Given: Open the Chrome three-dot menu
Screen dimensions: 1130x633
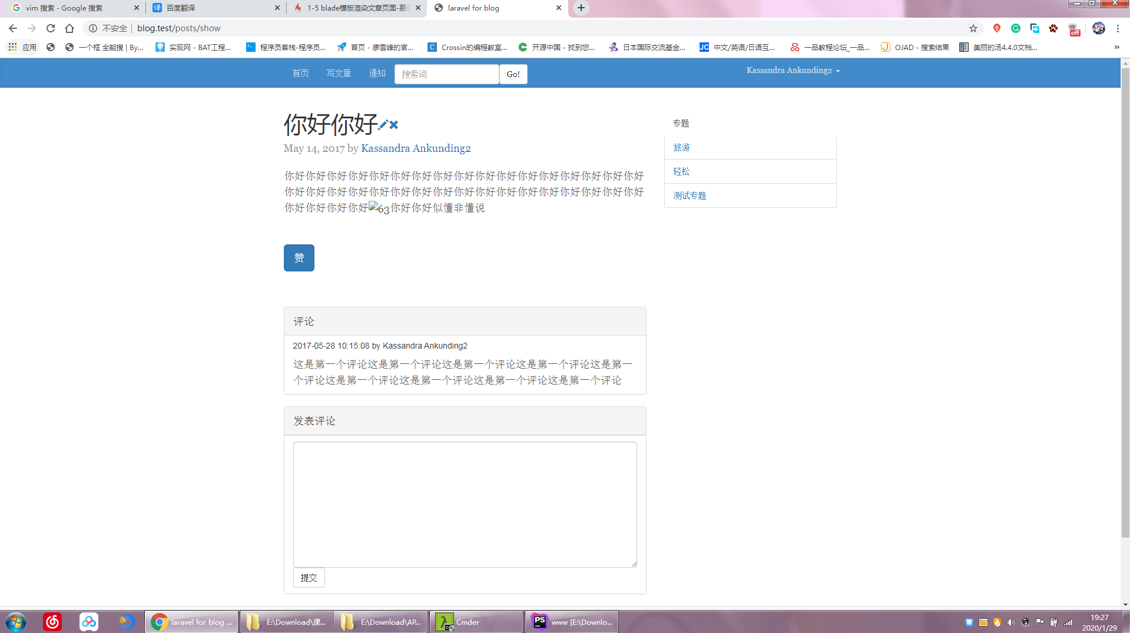Looking at the screenshot, I should [1118, 28].
